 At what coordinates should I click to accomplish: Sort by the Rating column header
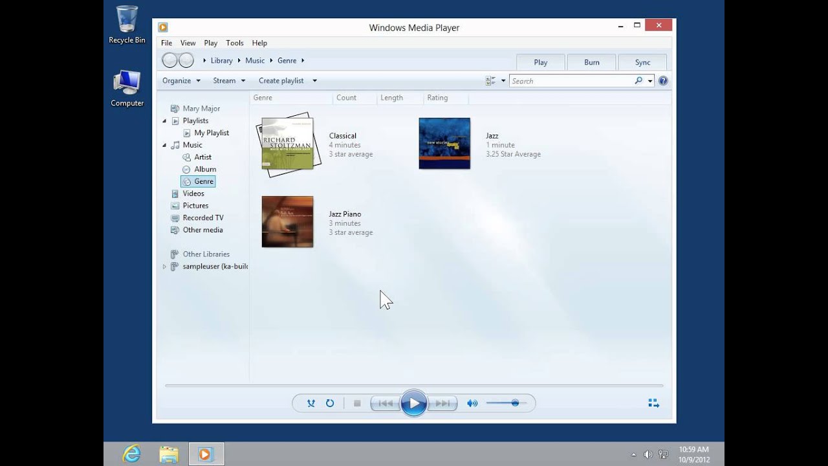(x=446, y=98)
